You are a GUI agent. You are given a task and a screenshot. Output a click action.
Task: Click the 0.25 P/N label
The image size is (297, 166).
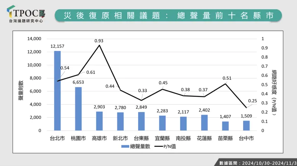(x=252, y=101)
